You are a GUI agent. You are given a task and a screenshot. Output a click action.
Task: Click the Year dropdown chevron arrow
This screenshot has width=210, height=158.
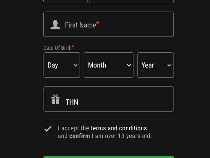tap(169, 65)
